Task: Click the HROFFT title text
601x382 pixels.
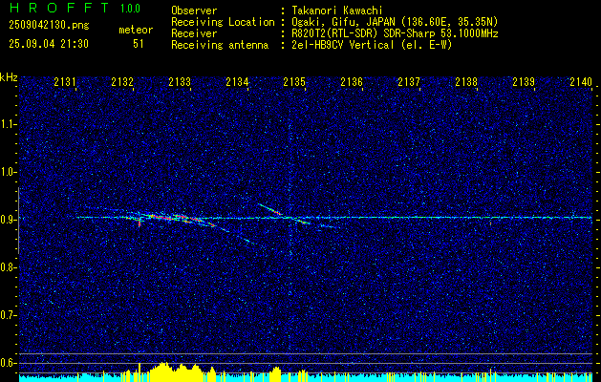Action: pyautogui.click(x=58, y=8)
